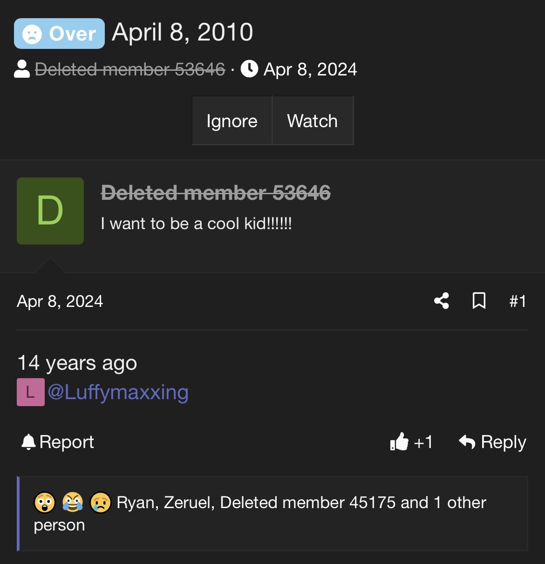Image resolution: width=545 pixels, height=564 pixels.
Task: Click the Apr 8, 2024 post timestamp
Action: (60, 301)
